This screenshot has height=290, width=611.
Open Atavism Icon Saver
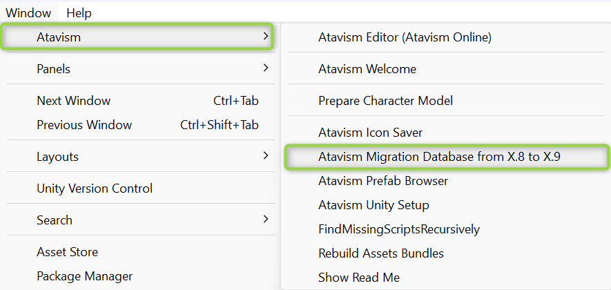[370, 133]
